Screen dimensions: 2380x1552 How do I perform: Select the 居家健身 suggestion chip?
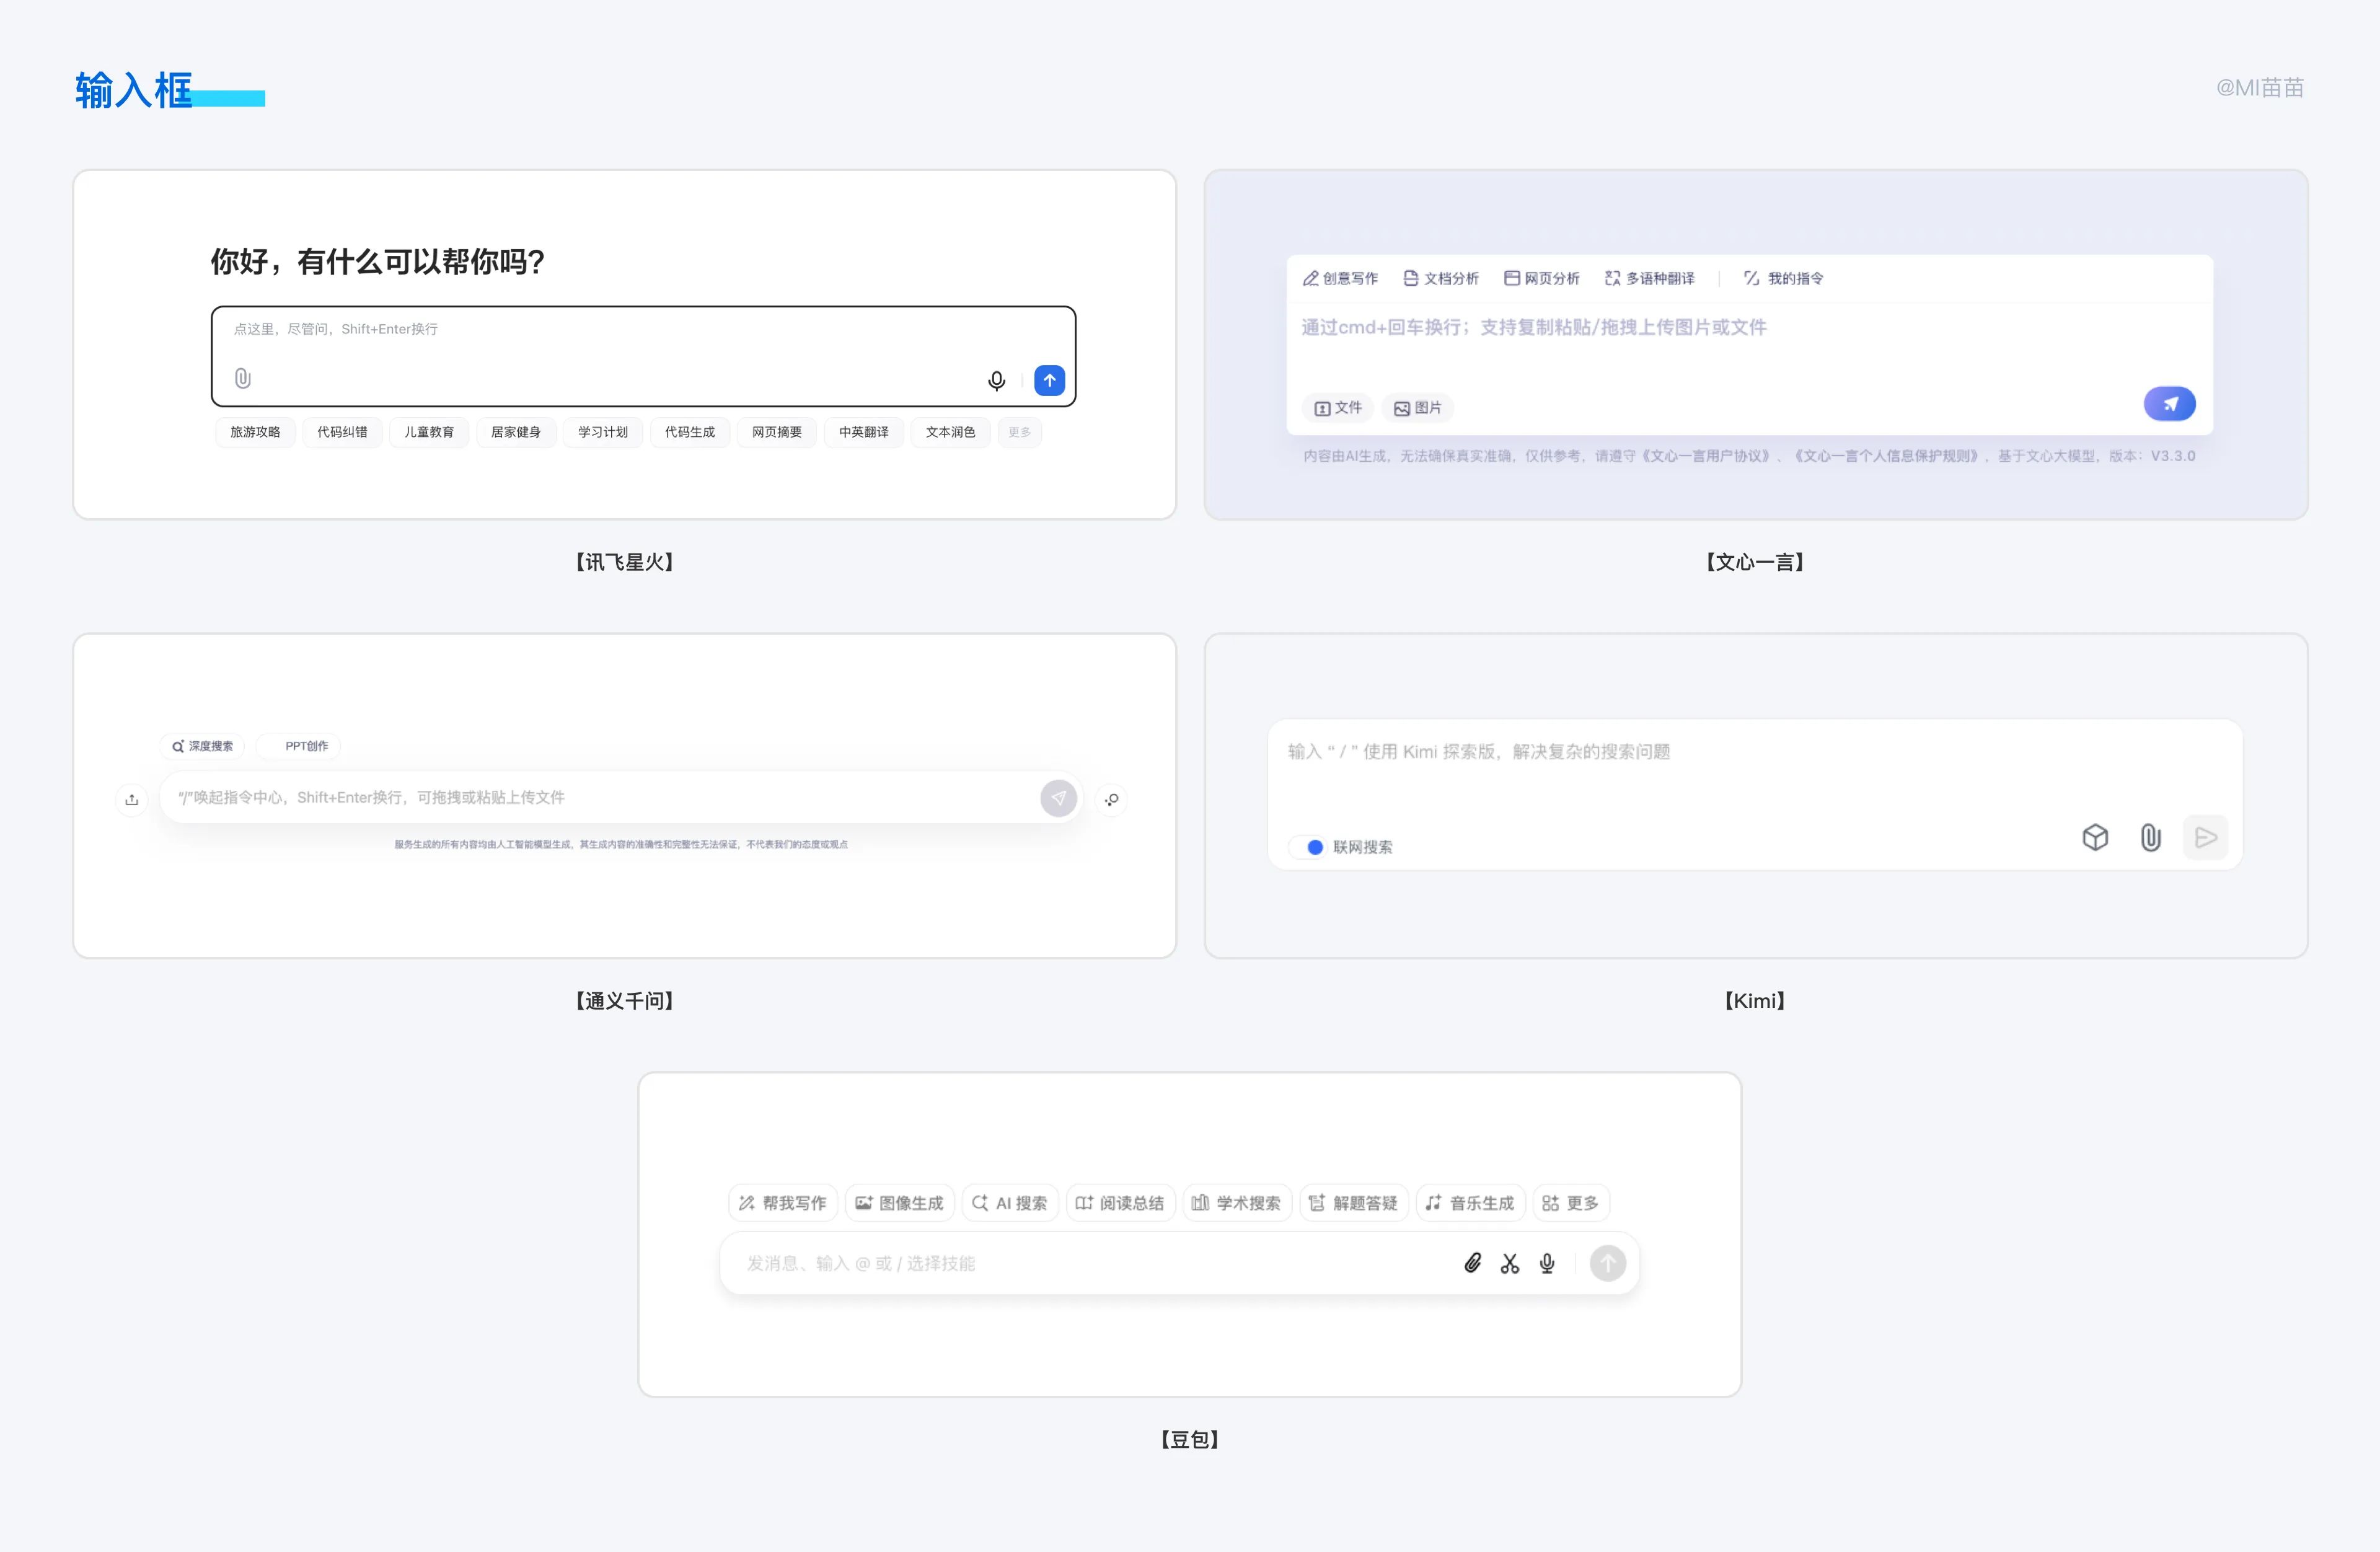pos(516,432)
